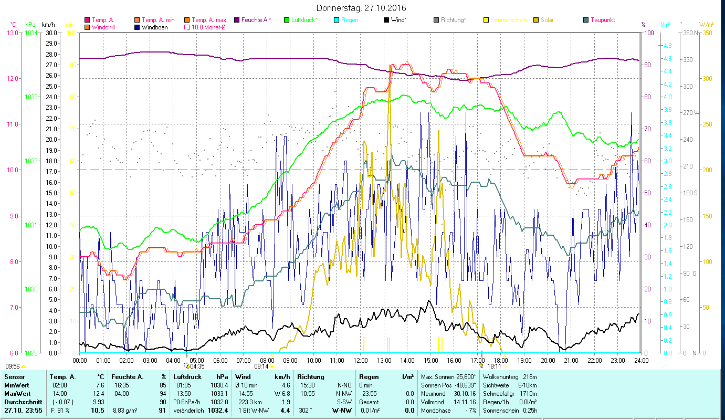Toggle the yellow Sonnenschein legend box

pos(486,20)
